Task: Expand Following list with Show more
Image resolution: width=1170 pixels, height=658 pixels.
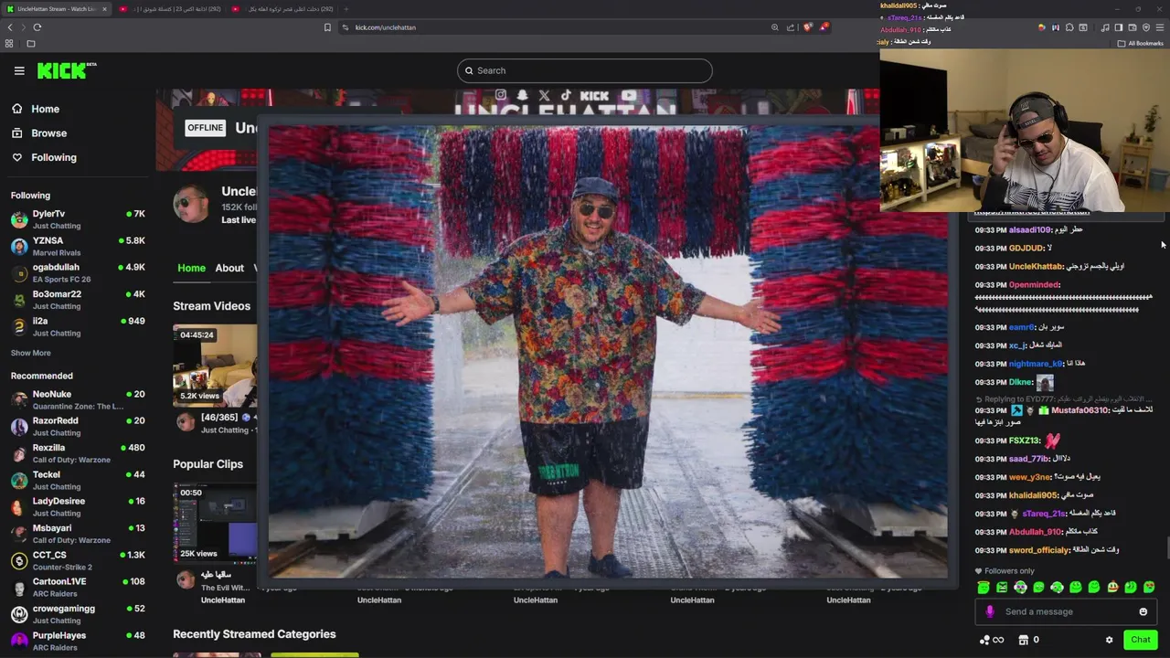Action: coord(30,353)
